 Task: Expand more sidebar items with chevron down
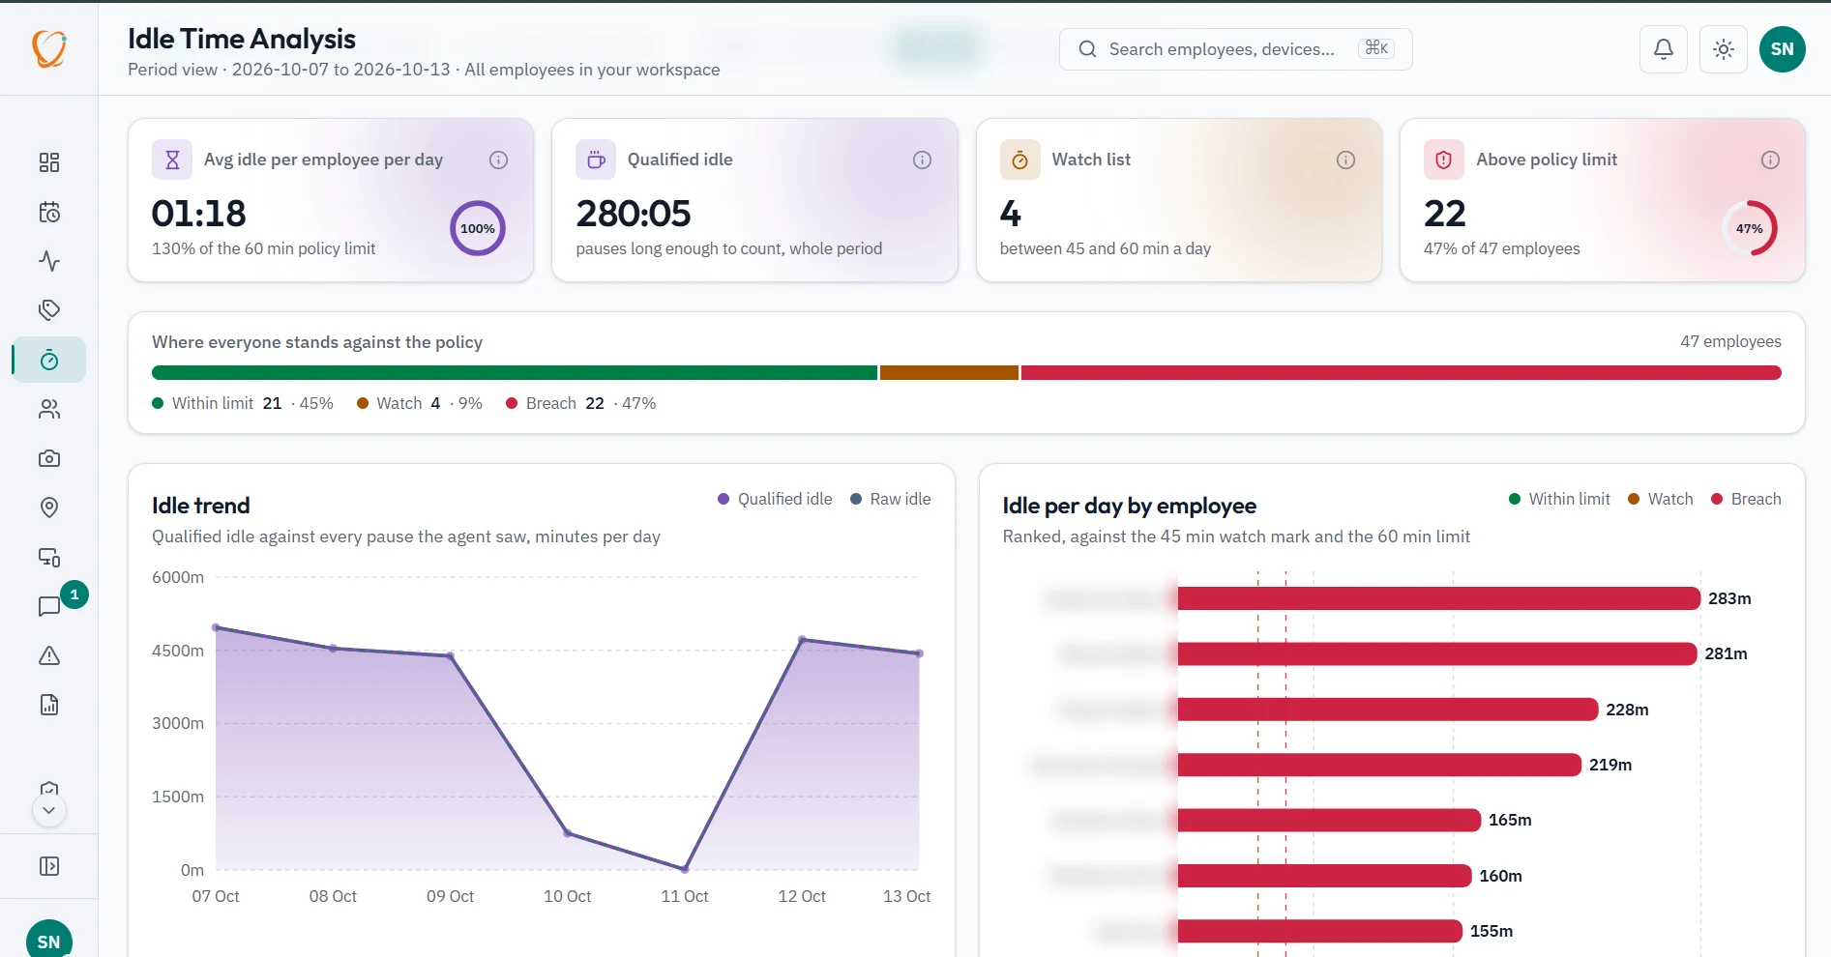[49, 810]
